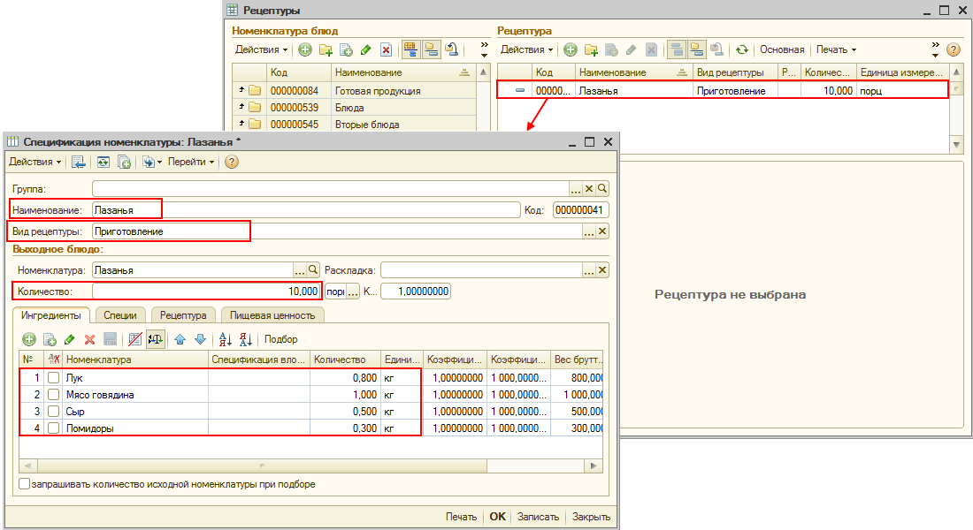Open Действия dropdown in specification window
The image size is (973, 530).
click(34, 162)
